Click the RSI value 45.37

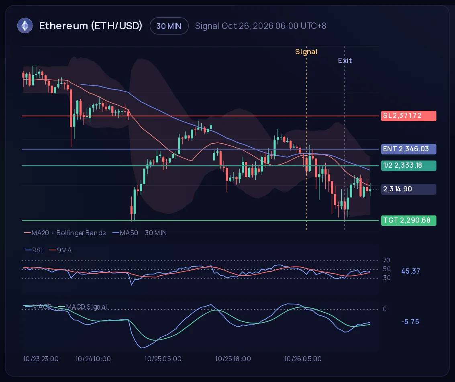(x=410, y=271)
